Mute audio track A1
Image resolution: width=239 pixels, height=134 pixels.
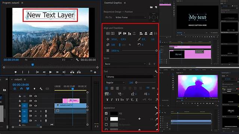click(36, 111)
